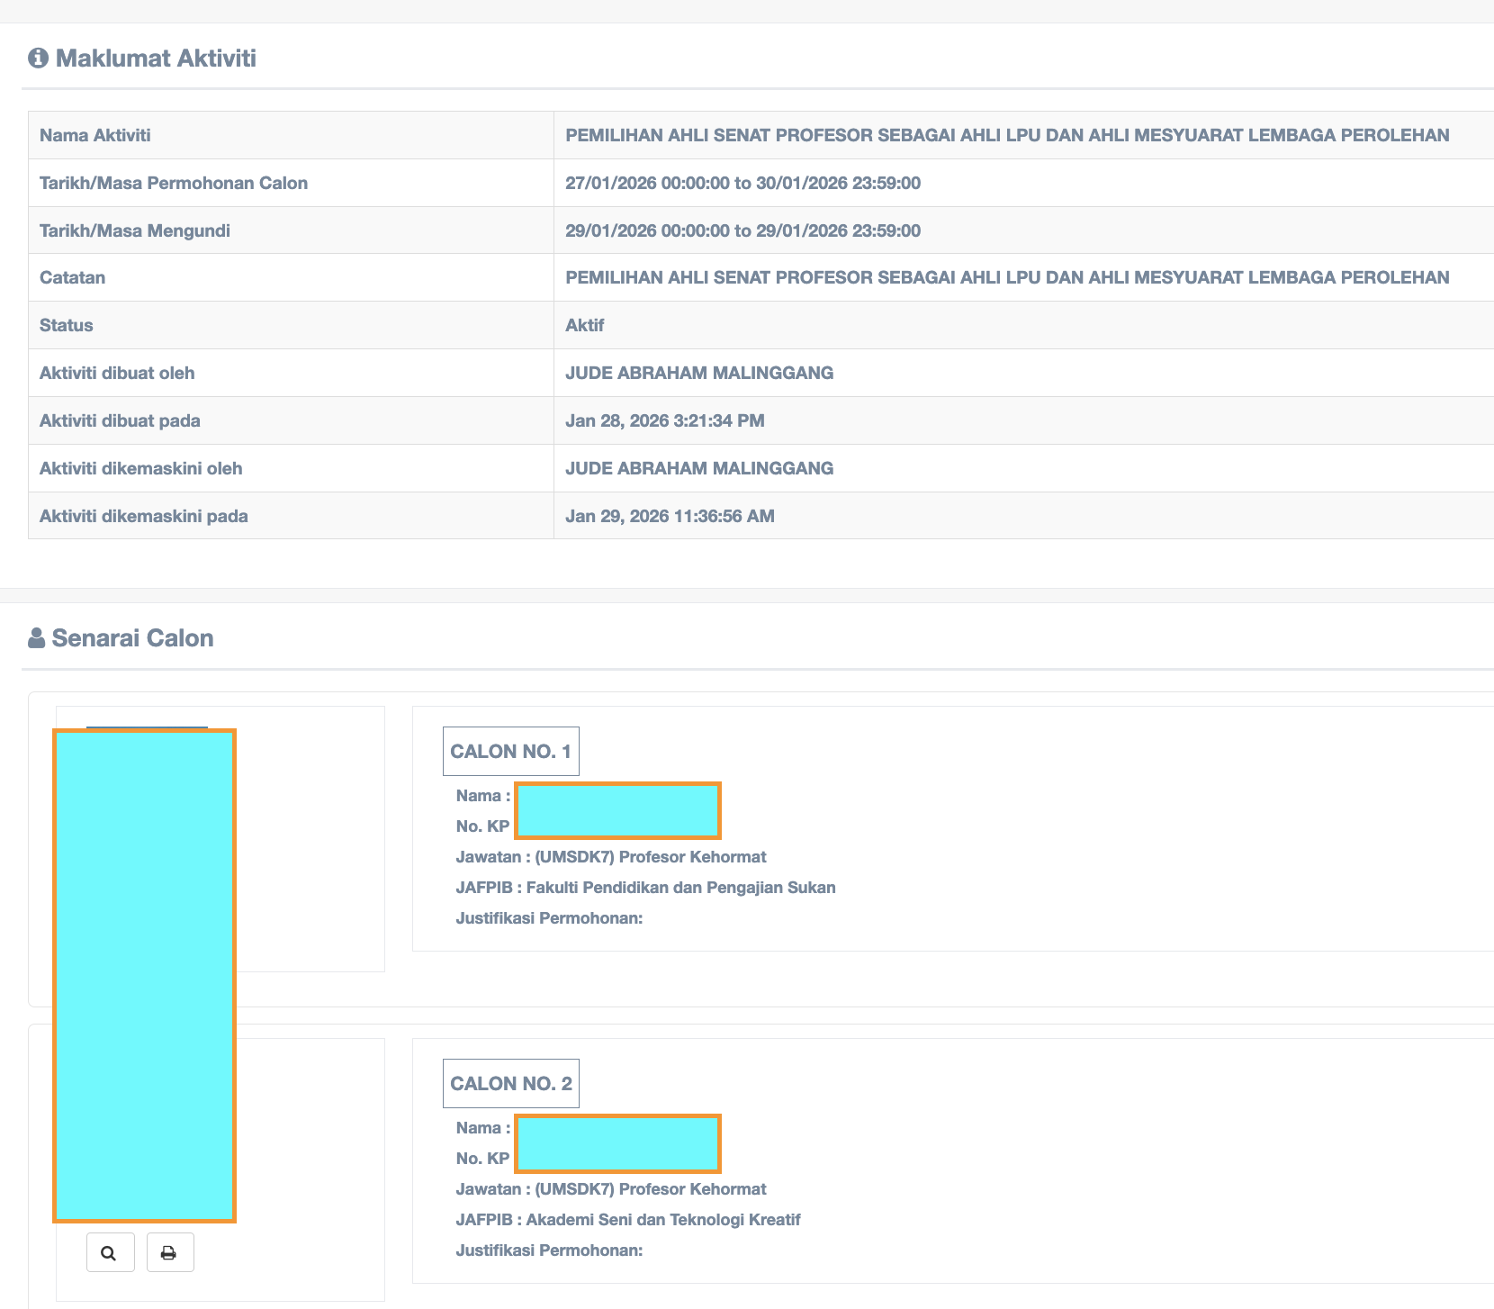Click the Senarai Calon heading
The width and height of the screenshot is (1494, 1309).
(132, 638)
